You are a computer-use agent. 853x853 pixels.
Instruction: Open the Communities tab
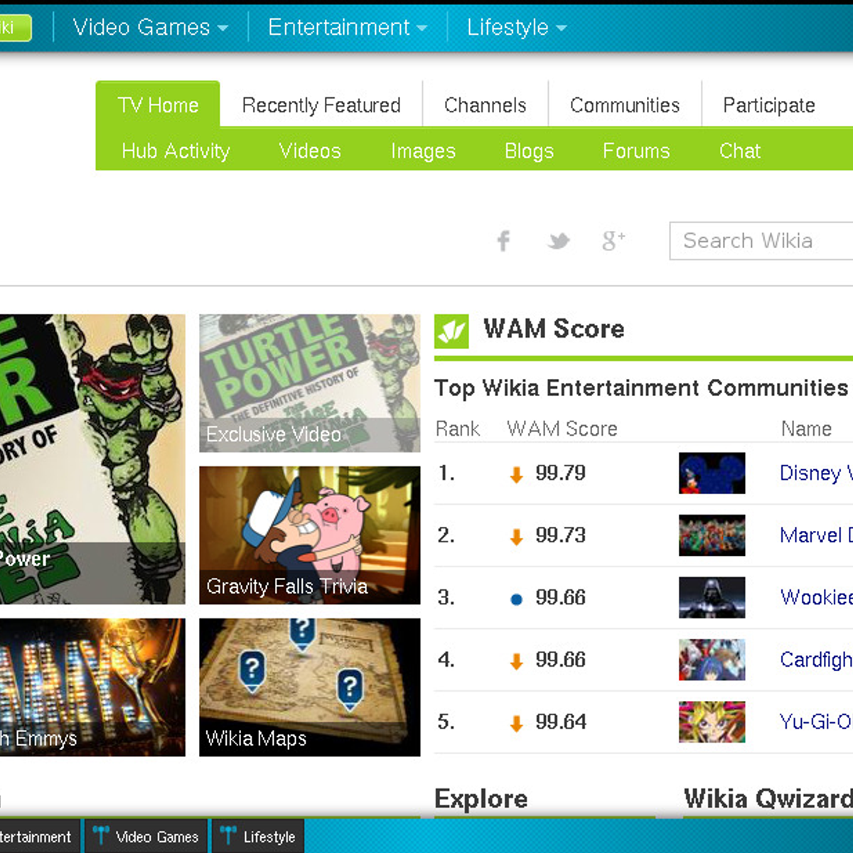[x=625, y=105]
